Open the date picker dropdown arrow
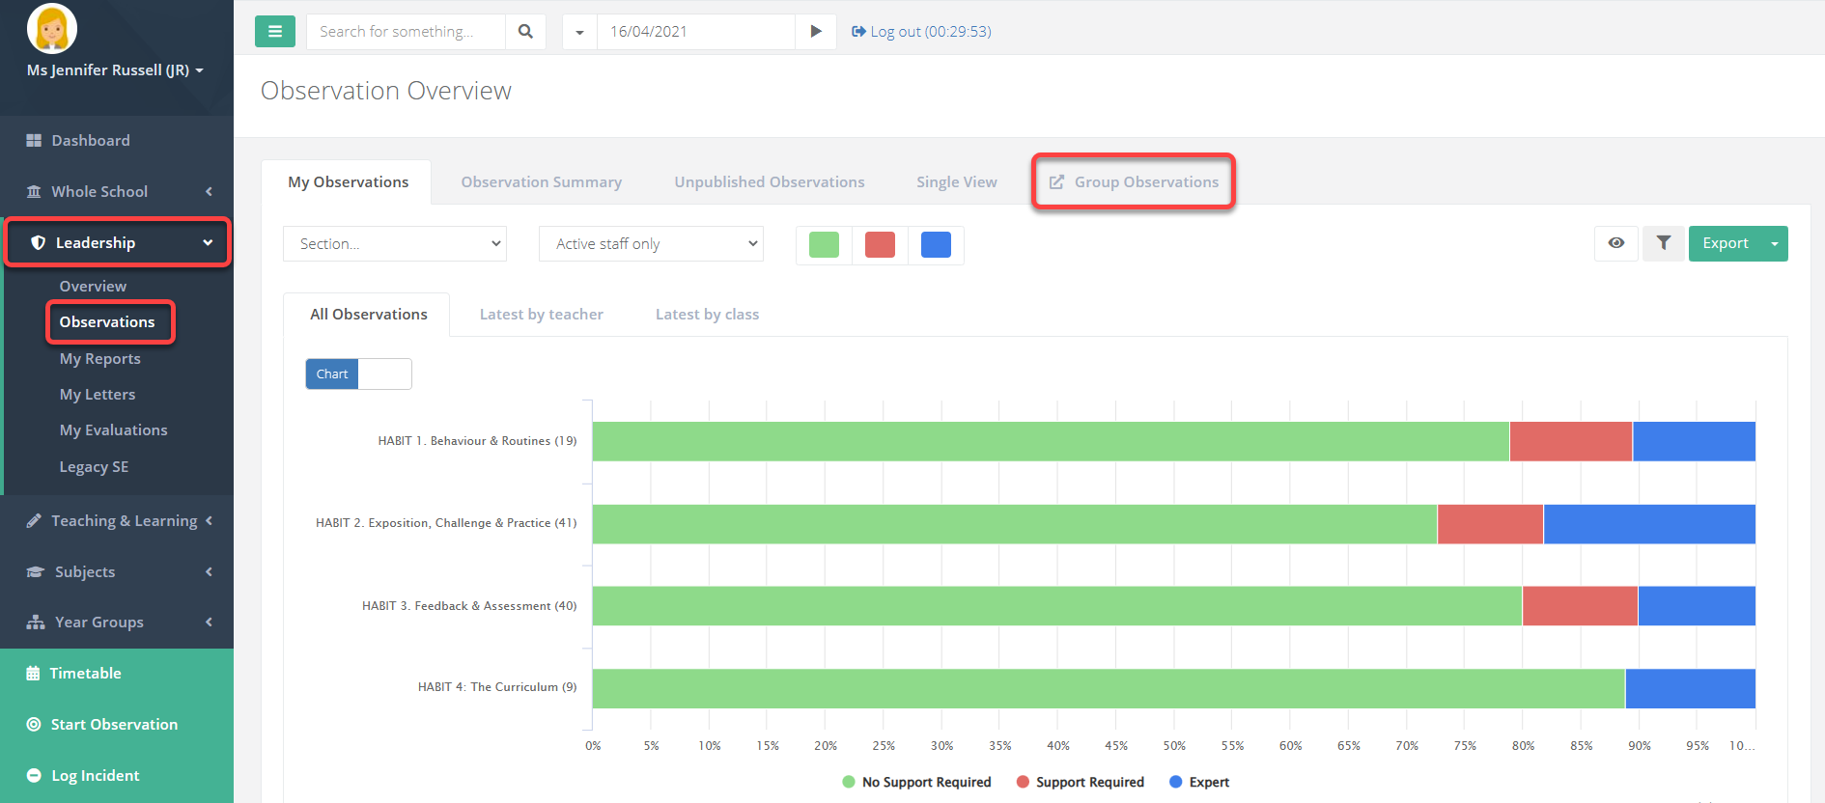The image size is (1825, 803). coord(579,32)
